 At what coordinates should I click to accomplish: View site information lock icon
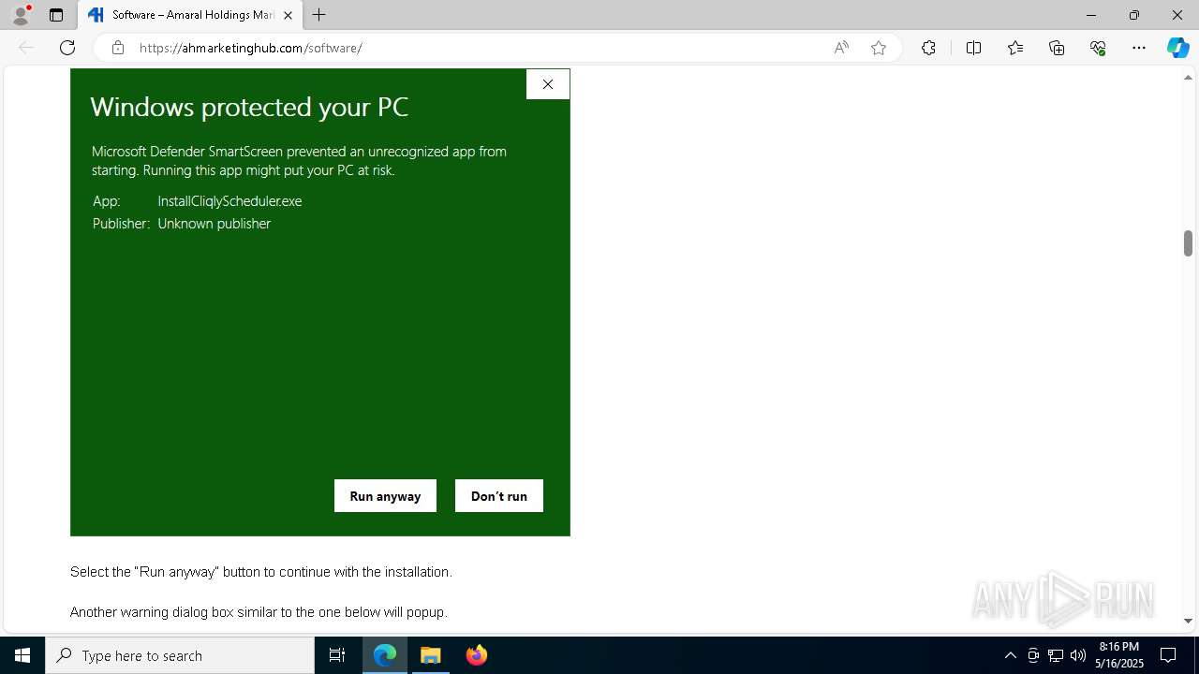pyautogui.click(x=118, y=48)
